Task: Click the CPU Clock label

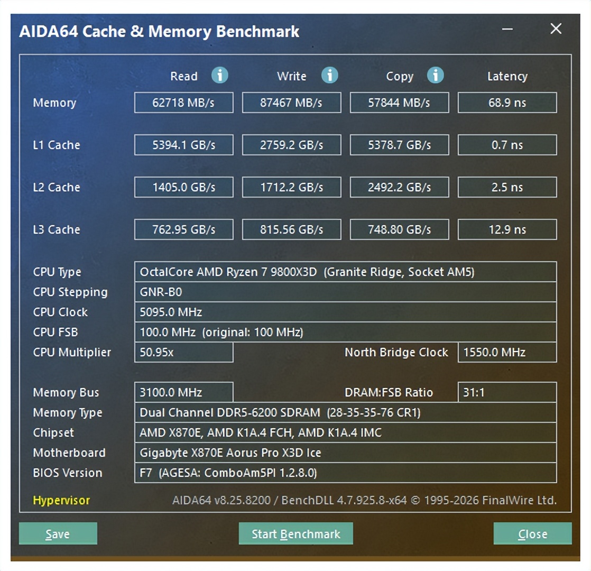Action: [60, 312]
